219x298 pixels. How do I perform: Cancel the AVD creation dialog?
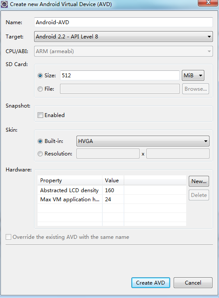coord(193,282)
